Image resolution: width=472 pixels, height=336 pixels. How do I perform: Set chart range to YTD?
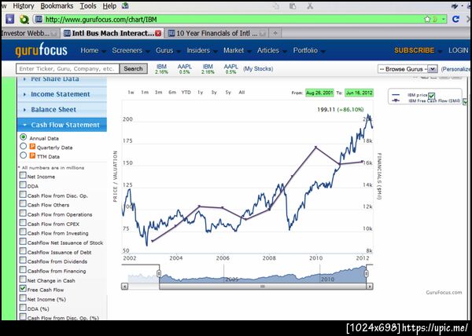tap(186, 93)
